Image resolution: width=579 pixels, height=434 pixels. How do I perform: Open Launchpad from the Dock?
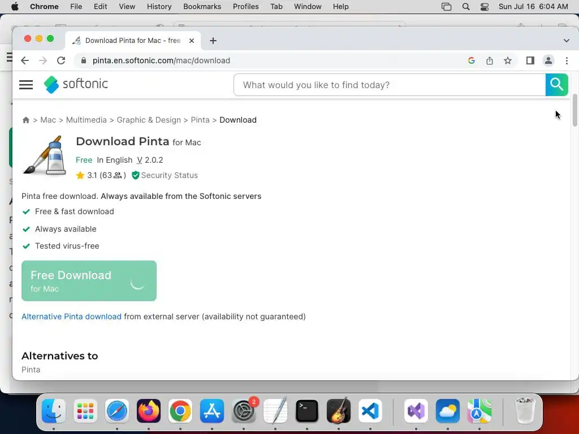[x=85, y=411]
